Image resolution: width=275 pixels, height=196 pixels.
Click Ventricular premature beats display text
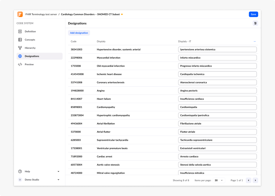112,148
